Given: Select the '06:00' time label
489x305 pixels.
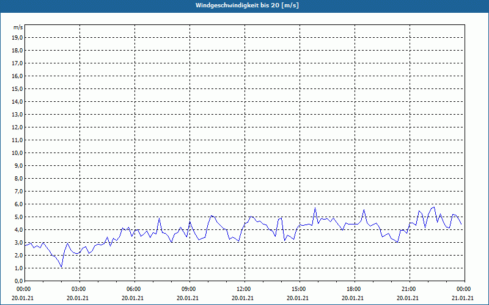Looking at the screenshot, I should point(134,289).
